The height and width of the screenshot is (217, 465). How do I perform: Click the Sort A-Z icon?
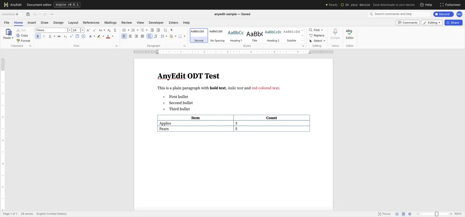[x=165, y=30]
